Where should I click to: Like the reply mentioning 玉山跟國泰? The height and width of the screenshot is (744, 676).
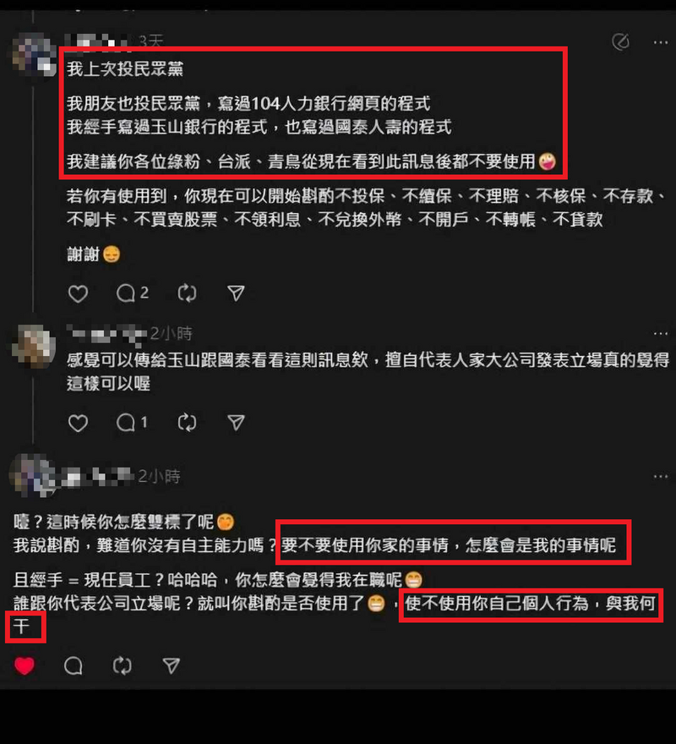[78, 423]
